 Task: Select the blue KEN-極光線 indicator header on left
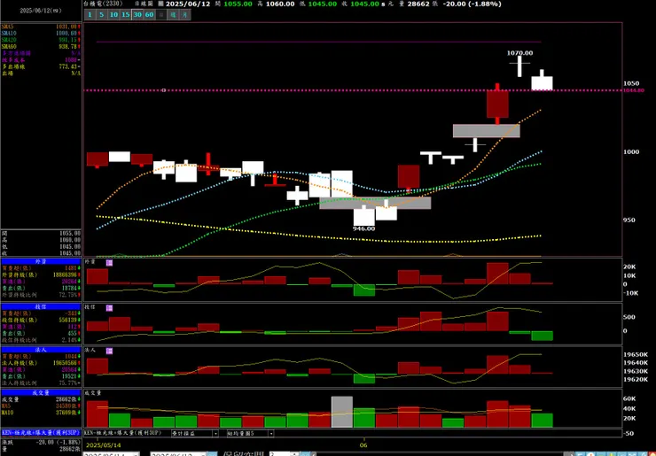tap(41, 433)
